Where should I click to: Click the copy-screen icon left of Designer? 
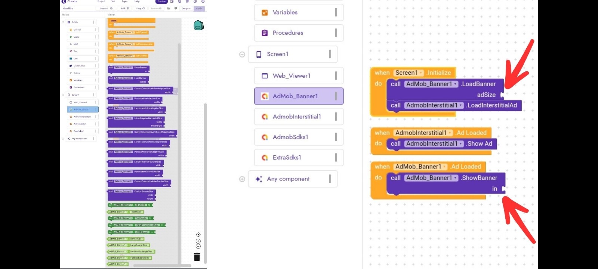[x=169, y=8]
